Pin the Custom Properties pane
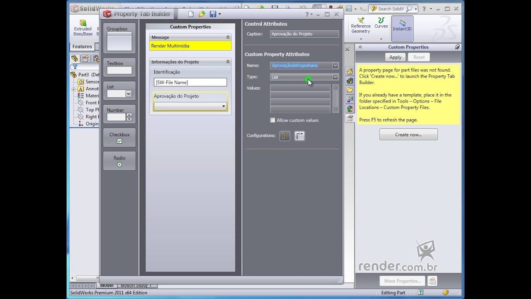 457,47
